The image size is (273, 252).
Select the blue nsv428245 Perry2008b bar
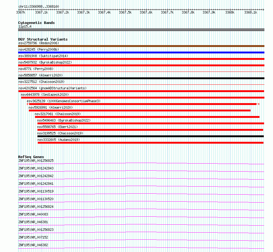click(141, 52)
